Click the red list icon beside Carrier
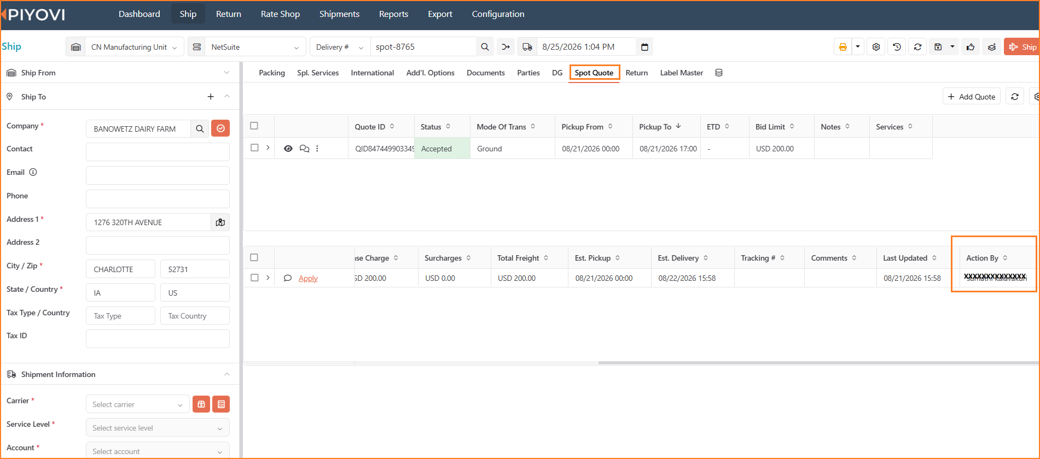Viewport: 1040px width, 459px height. (221, 404)
